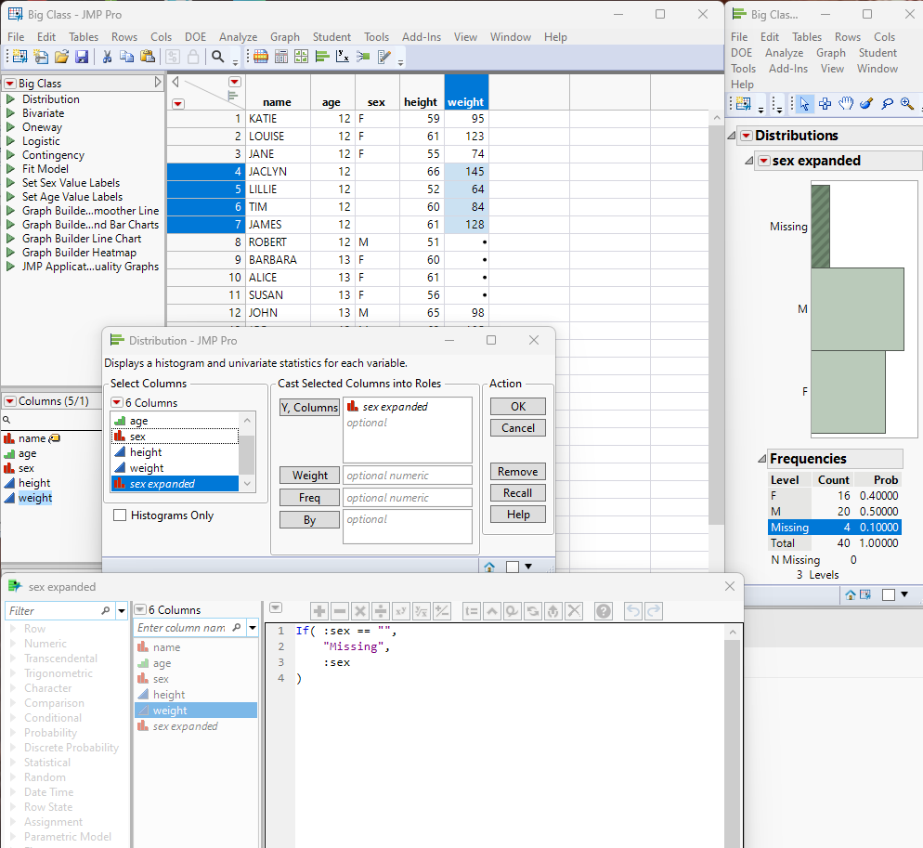The image size is (923, 848).
Task: Enable the Histograms Only checkbox
Action: tap(120, 515)
